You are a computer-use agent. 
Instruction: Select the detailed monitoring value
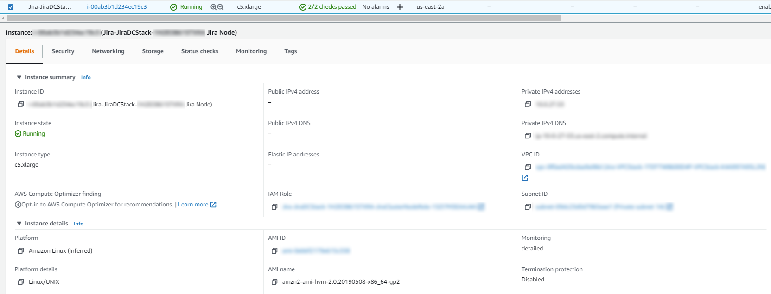[532, 249]
